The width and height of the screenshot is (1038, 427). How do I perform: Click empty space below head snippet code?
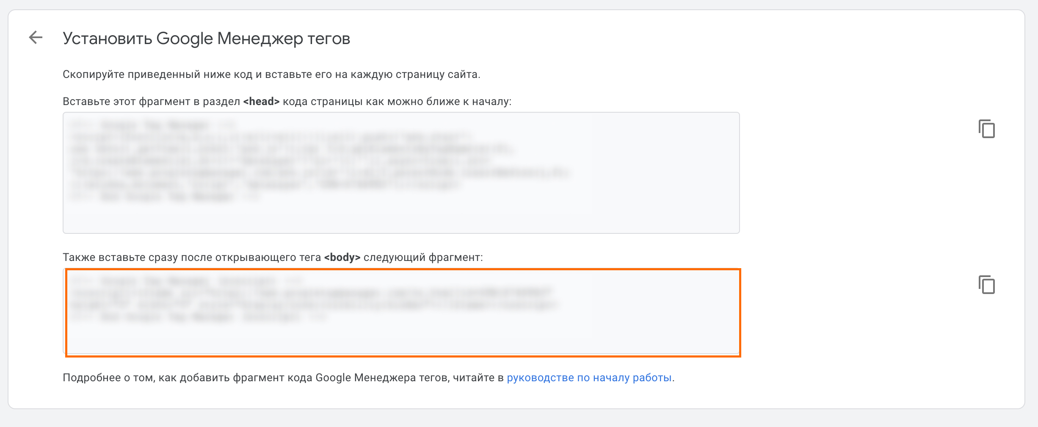pyautogui.click(x=400, y=217)
